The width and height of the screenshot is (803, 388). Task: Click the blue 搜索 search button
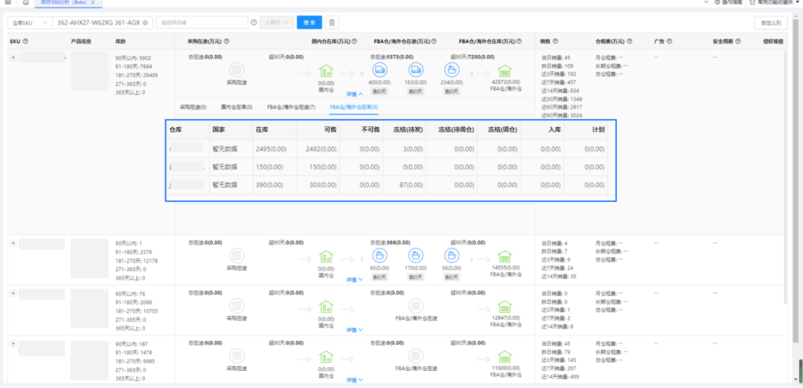[x=309, y=23]
